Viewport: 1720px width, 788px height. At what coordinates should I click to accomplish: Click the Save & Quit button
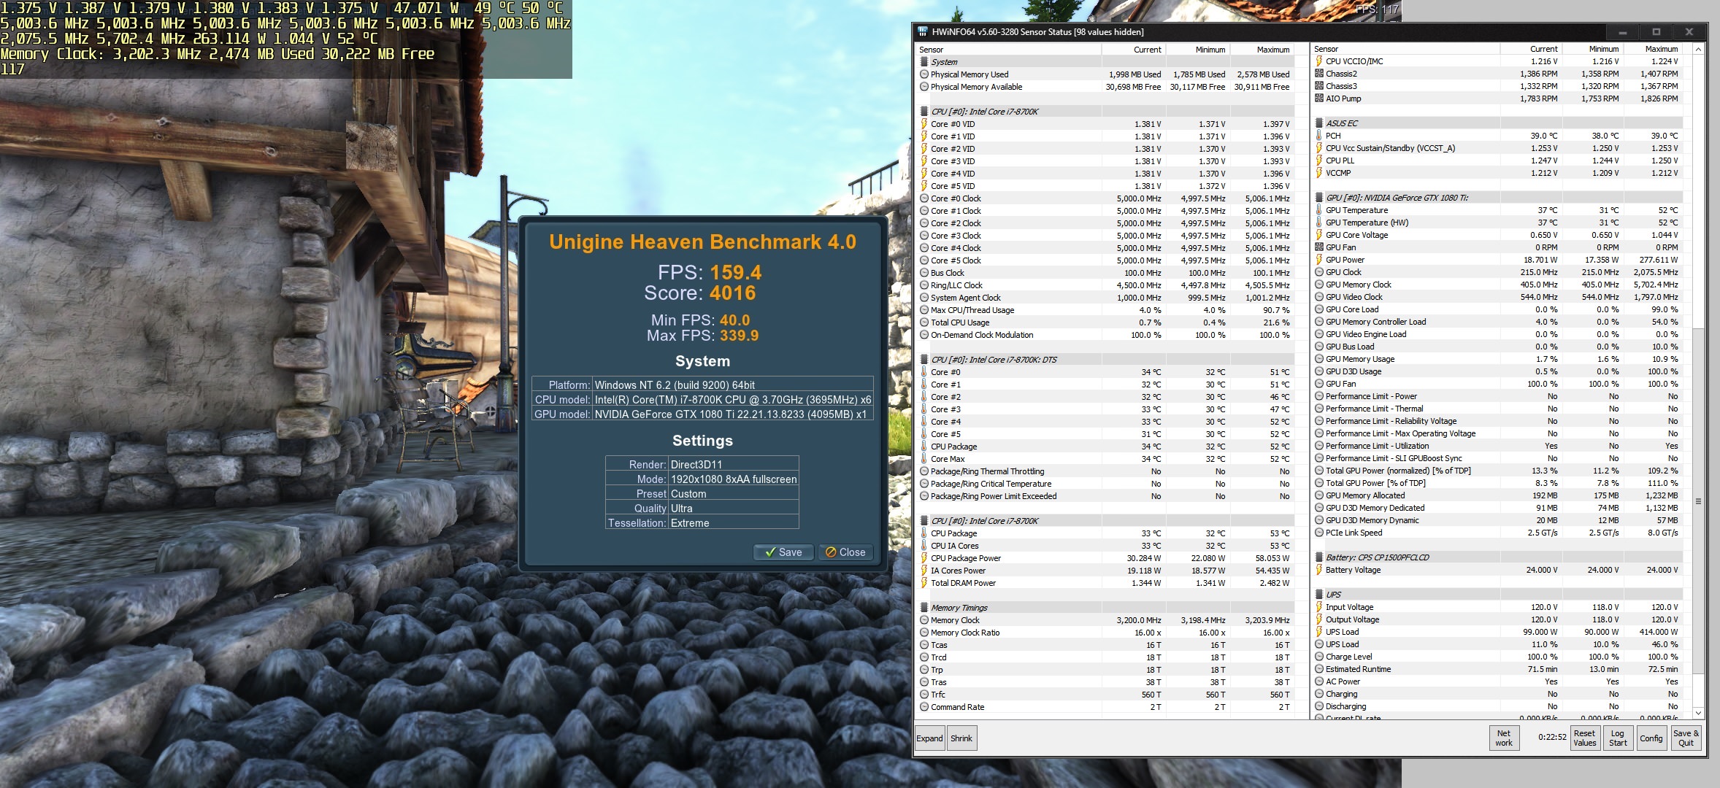[x=1686, y=738]
